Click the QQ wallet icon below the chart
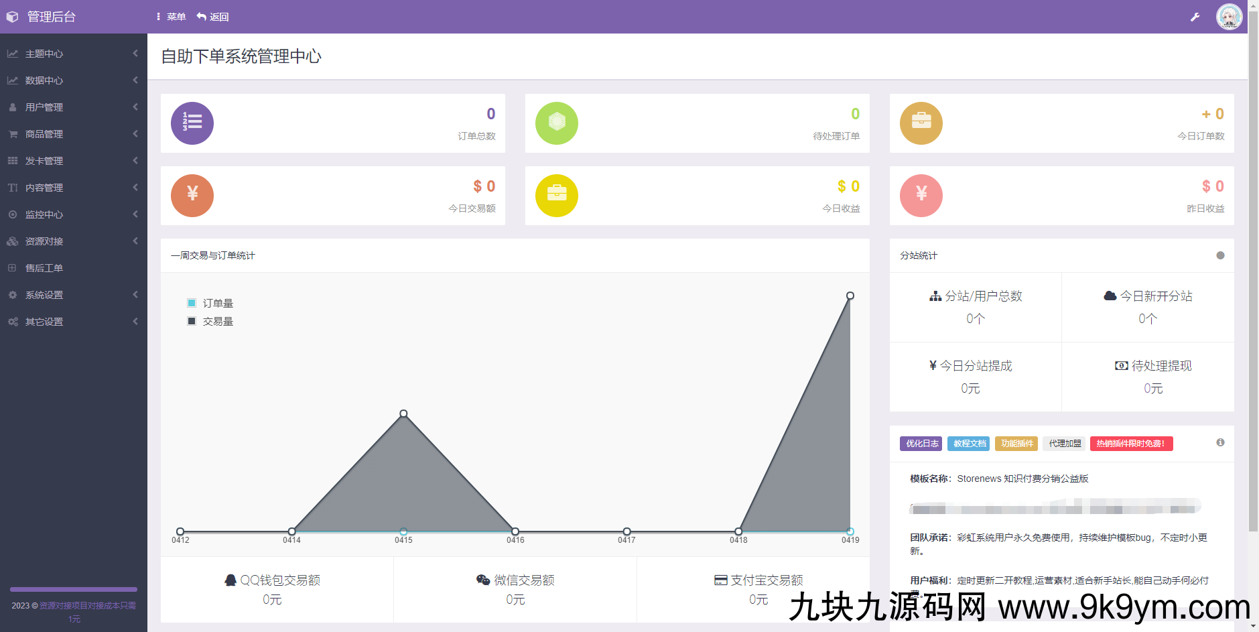 point(230,579)
